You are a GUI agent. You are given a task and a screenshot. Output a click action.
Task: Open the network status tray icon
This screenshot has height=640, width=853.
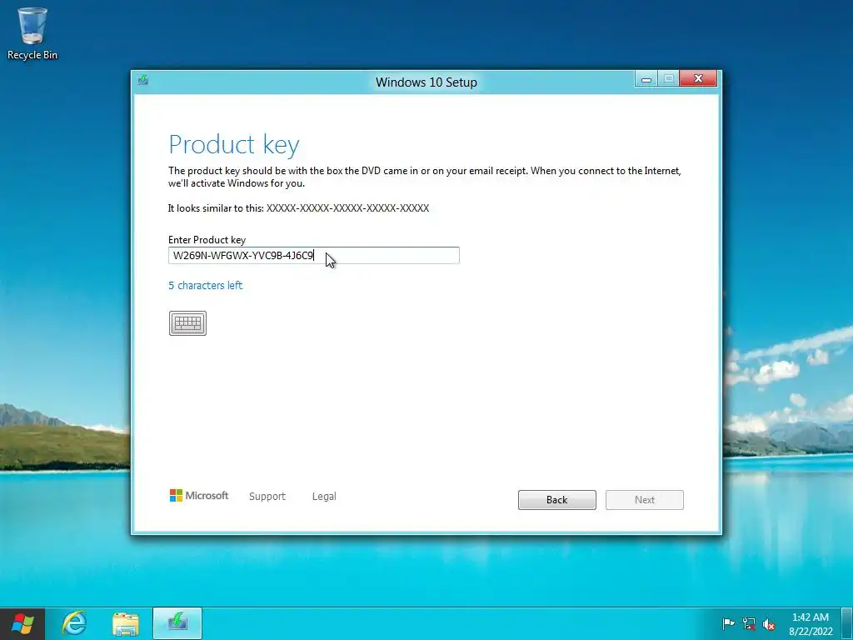coord(749,623)
